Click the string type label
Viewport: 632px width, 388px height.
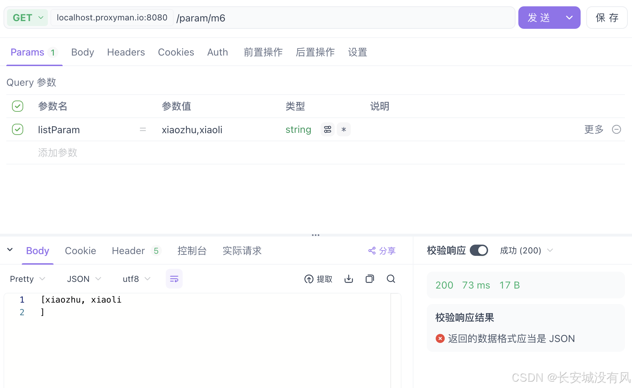click(x=298, y=130)
